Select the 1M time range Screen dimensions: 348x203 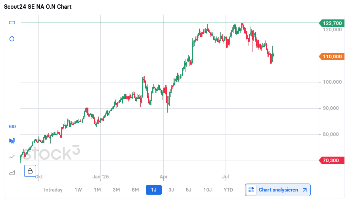pyautogui.click(x=97, y=190)
